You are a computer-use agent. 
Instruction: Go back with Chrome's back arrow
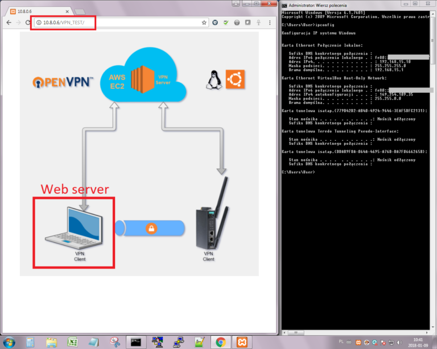coord(9,23)
